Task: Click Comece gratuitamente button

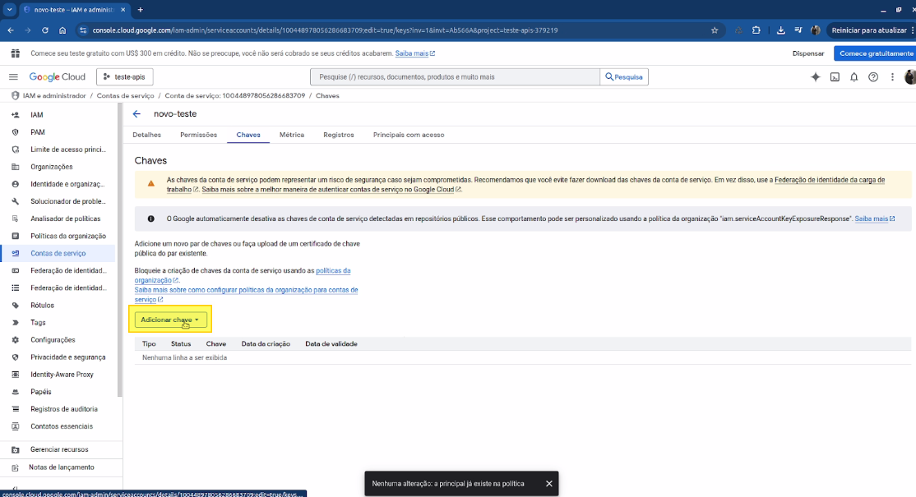Action: [876, 53]
